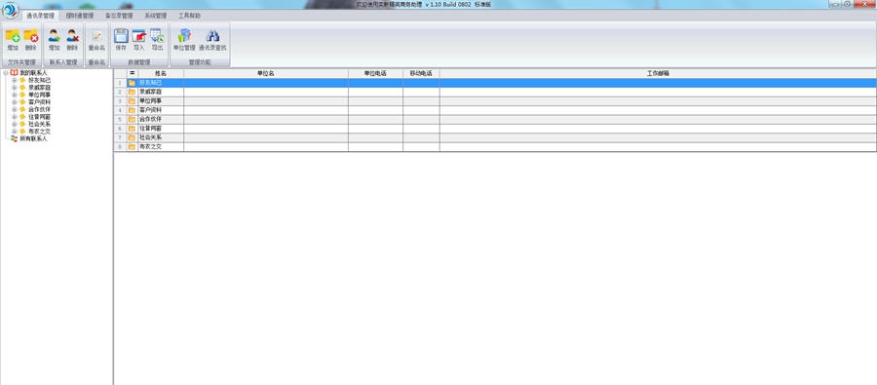Collapse the 我的联系人 root tree node
The width and height of the screenshot is (877, 385).
(6, 73)
